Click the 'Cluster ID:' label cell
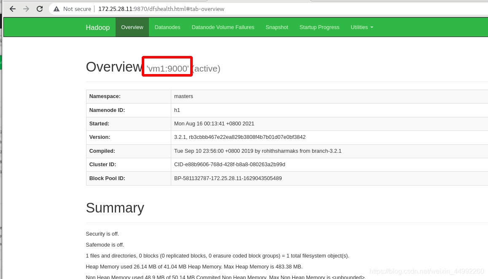 pos(129,165)
